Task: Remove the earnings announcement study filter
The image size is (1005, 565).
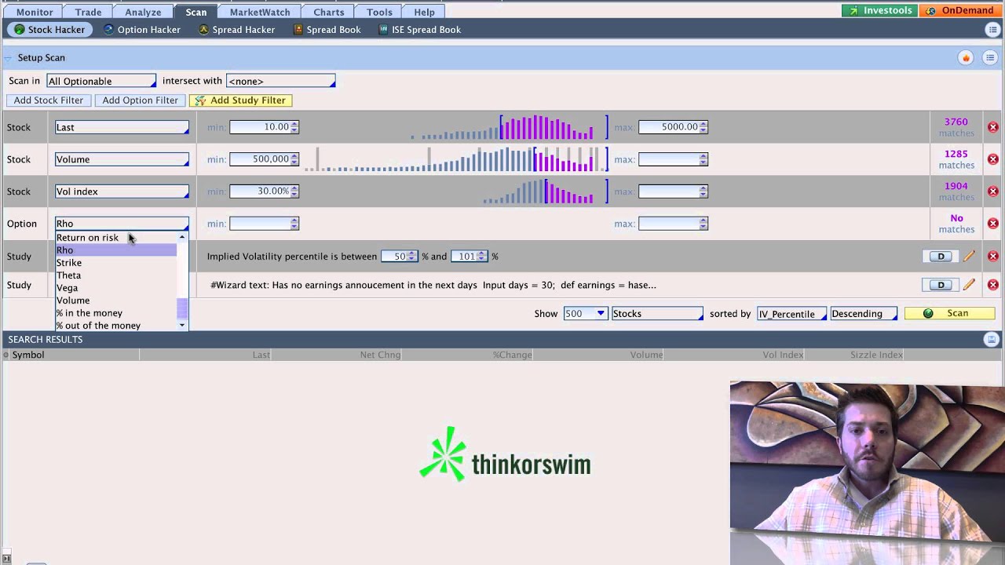Action: click(x=992, y=285)
